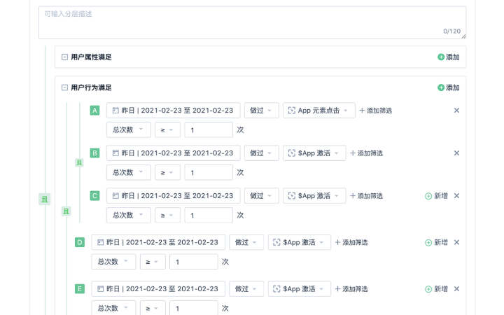Screen dimensions: 504x315
Task: Open the 做过 dropdown on row B
Action: coord(261,153)
